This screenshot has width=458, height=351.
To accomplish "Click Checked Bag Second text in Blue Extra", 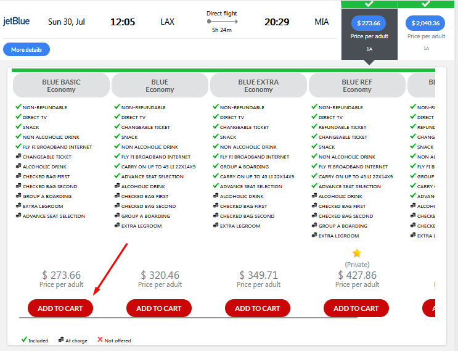I will (x=247, y=216).
